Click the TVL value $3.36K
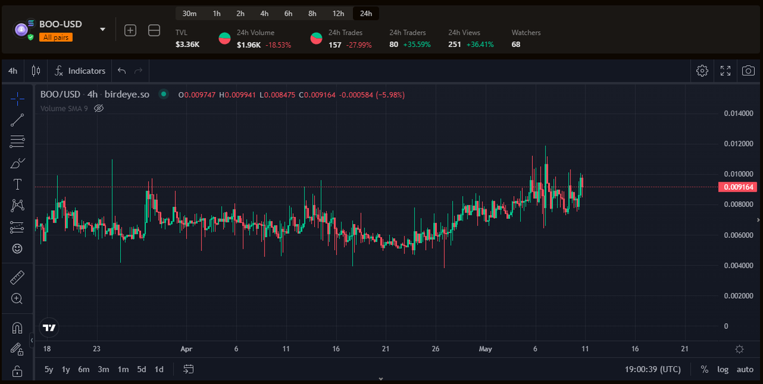The height and width of the screenshot is (384, 763). pos(188,45)
